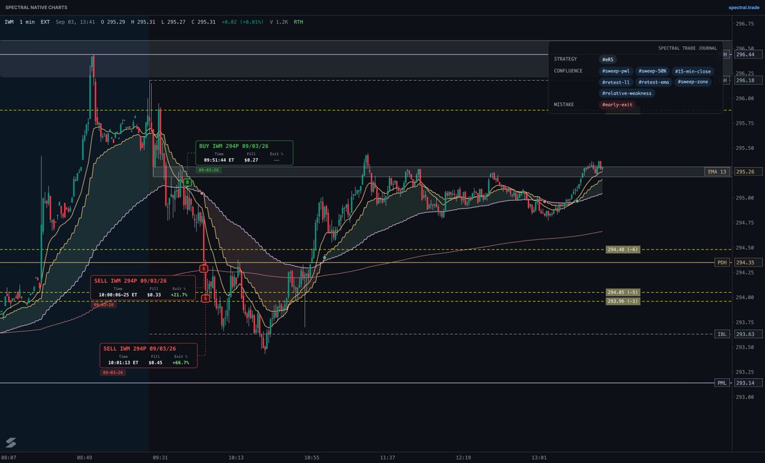Viewport: 765px width, 463px height.
Task: Select the #relative-weakness confluence tag
Action: click(628, 93)
